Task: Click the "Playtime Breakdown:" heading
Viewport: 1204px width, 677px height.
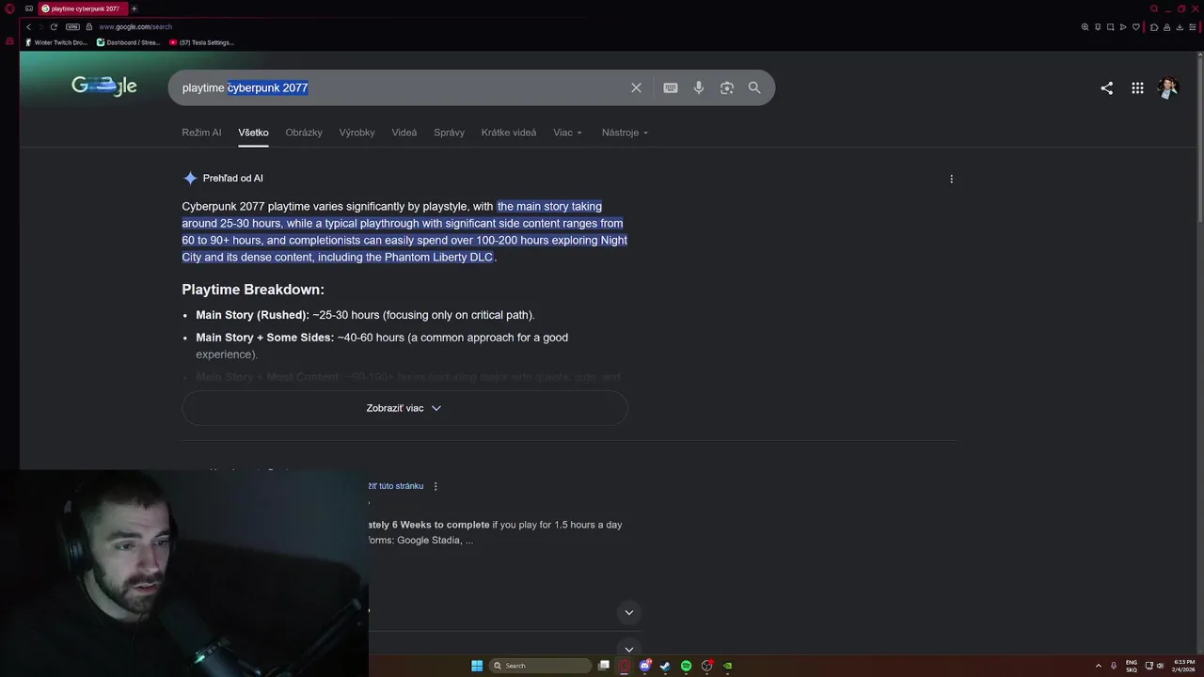Action: [253, 290]
